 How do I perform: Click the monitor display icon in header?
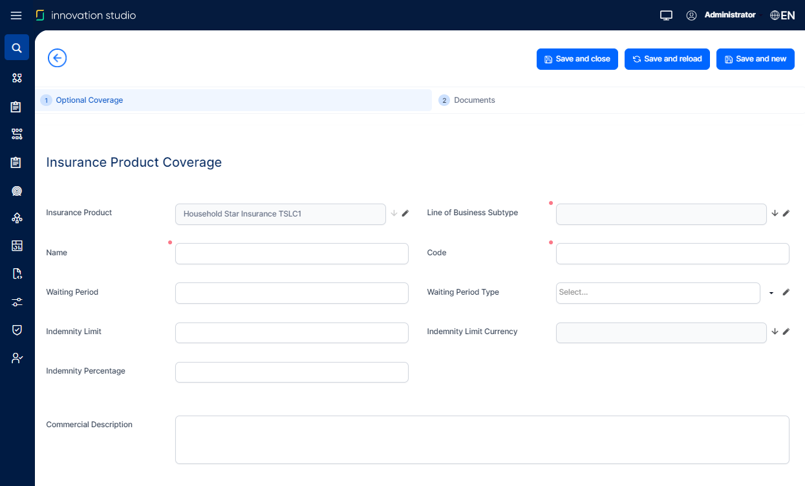coord(666,16)
